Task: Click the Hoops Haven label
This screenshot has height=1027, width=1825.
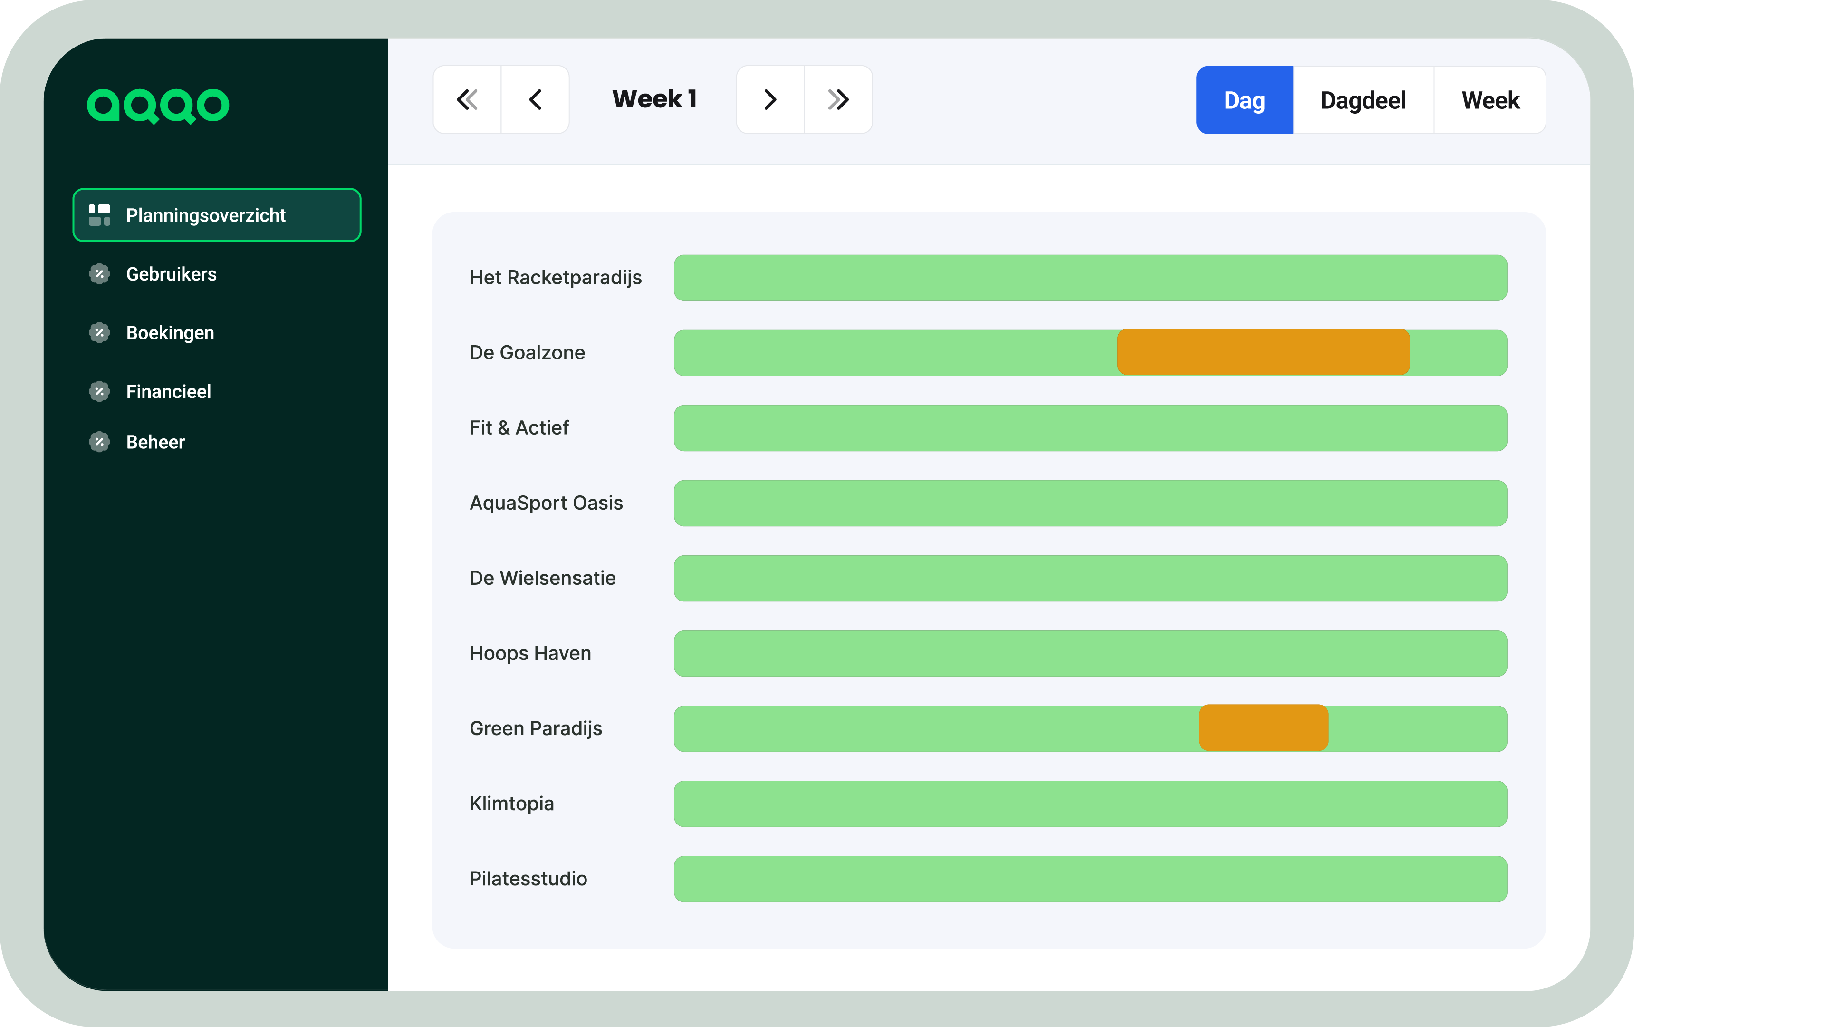Action: pyautogui.click(x=530, y=653)
